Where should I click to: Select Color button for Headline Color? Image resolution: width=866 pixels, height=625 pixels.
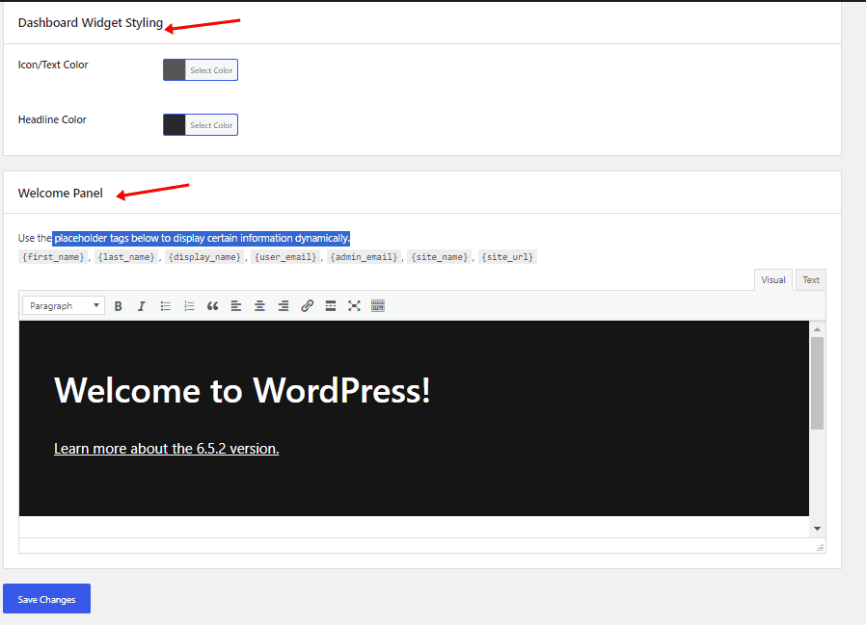(x=211, y=125)
